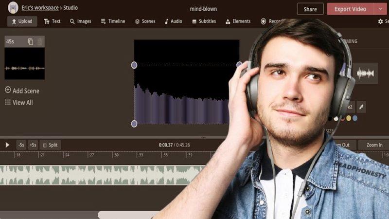
Task: Open the Subtitles menu
Action: [204, 21]
